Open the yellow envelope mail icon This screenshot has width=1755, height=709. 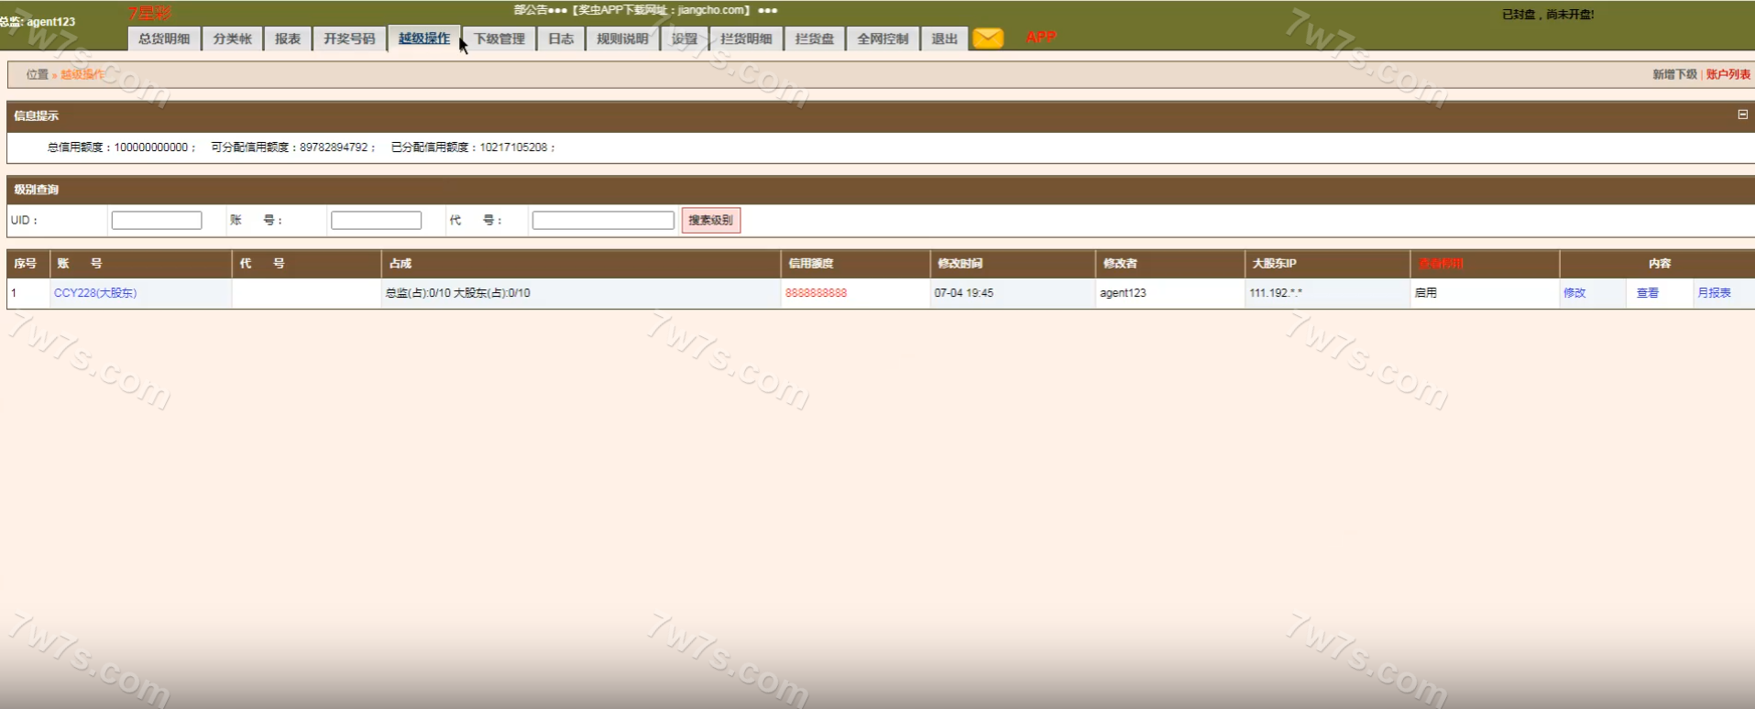coord(987,38)
